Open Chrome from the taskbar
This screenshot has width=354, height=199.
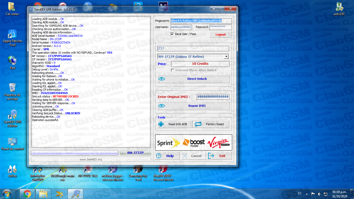(x=27, y=194)
